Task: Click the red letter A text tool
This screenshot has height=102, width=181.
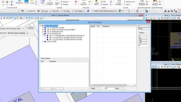Action: click(12, 5)
